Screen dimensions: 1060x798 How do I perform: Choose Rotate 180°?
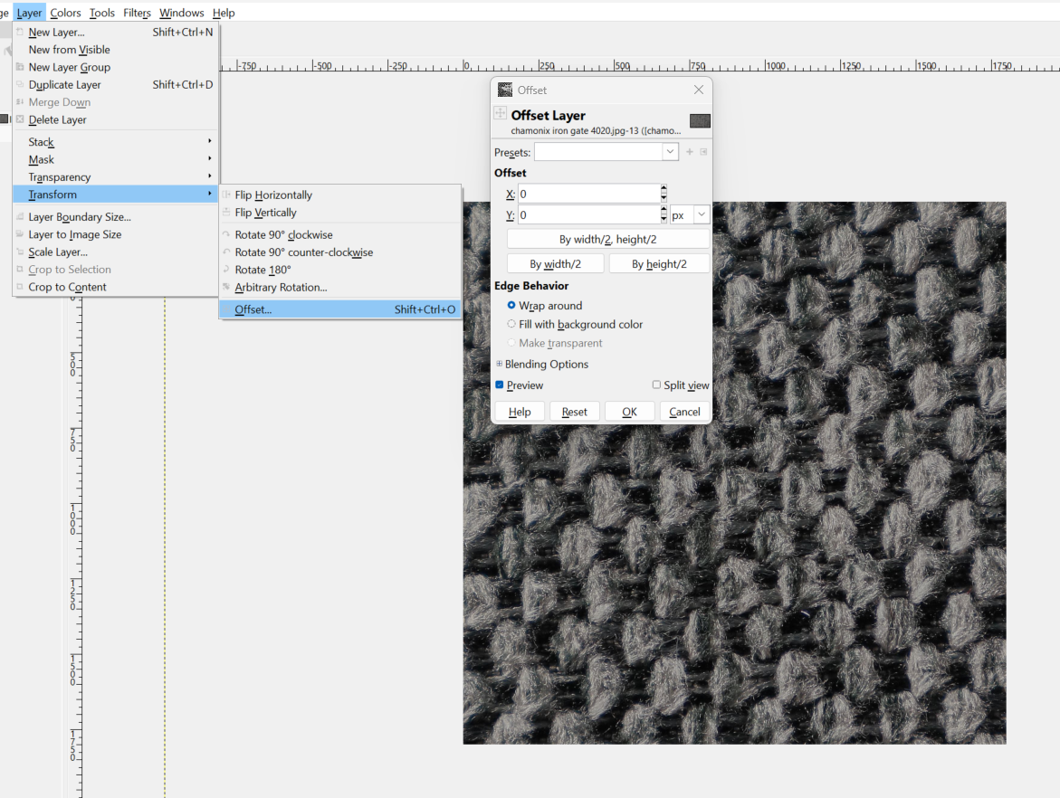pos(340,270)
